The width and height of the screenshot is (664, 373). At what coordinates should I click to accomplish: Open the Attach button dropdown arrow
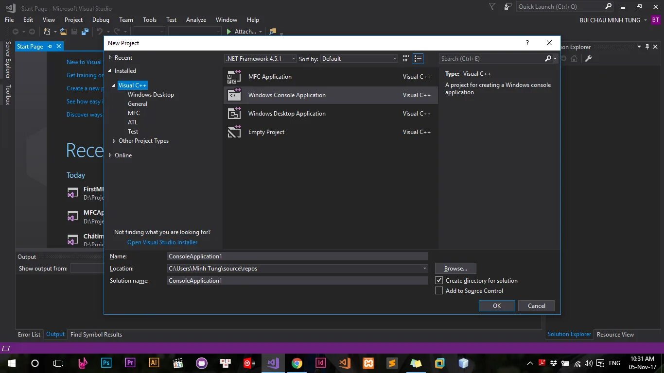pyautogui.click(x=261, y=32)
